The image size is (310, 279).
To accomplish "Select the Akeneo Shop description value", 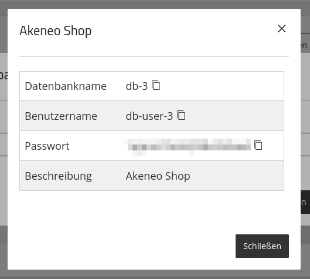I will (x=158, y=176).
